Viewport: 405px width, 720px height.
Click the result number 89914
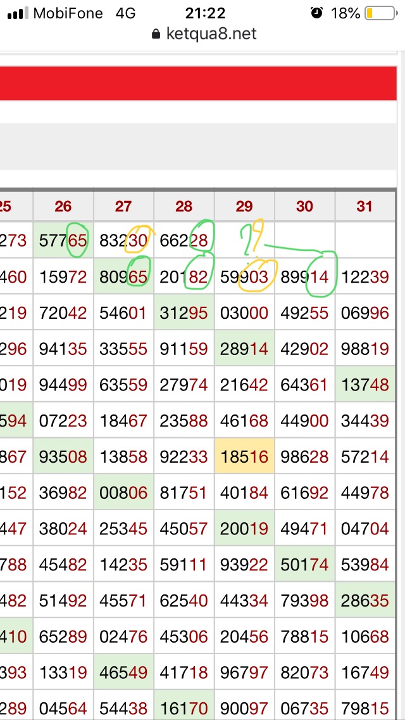click(x=304, y=276)
